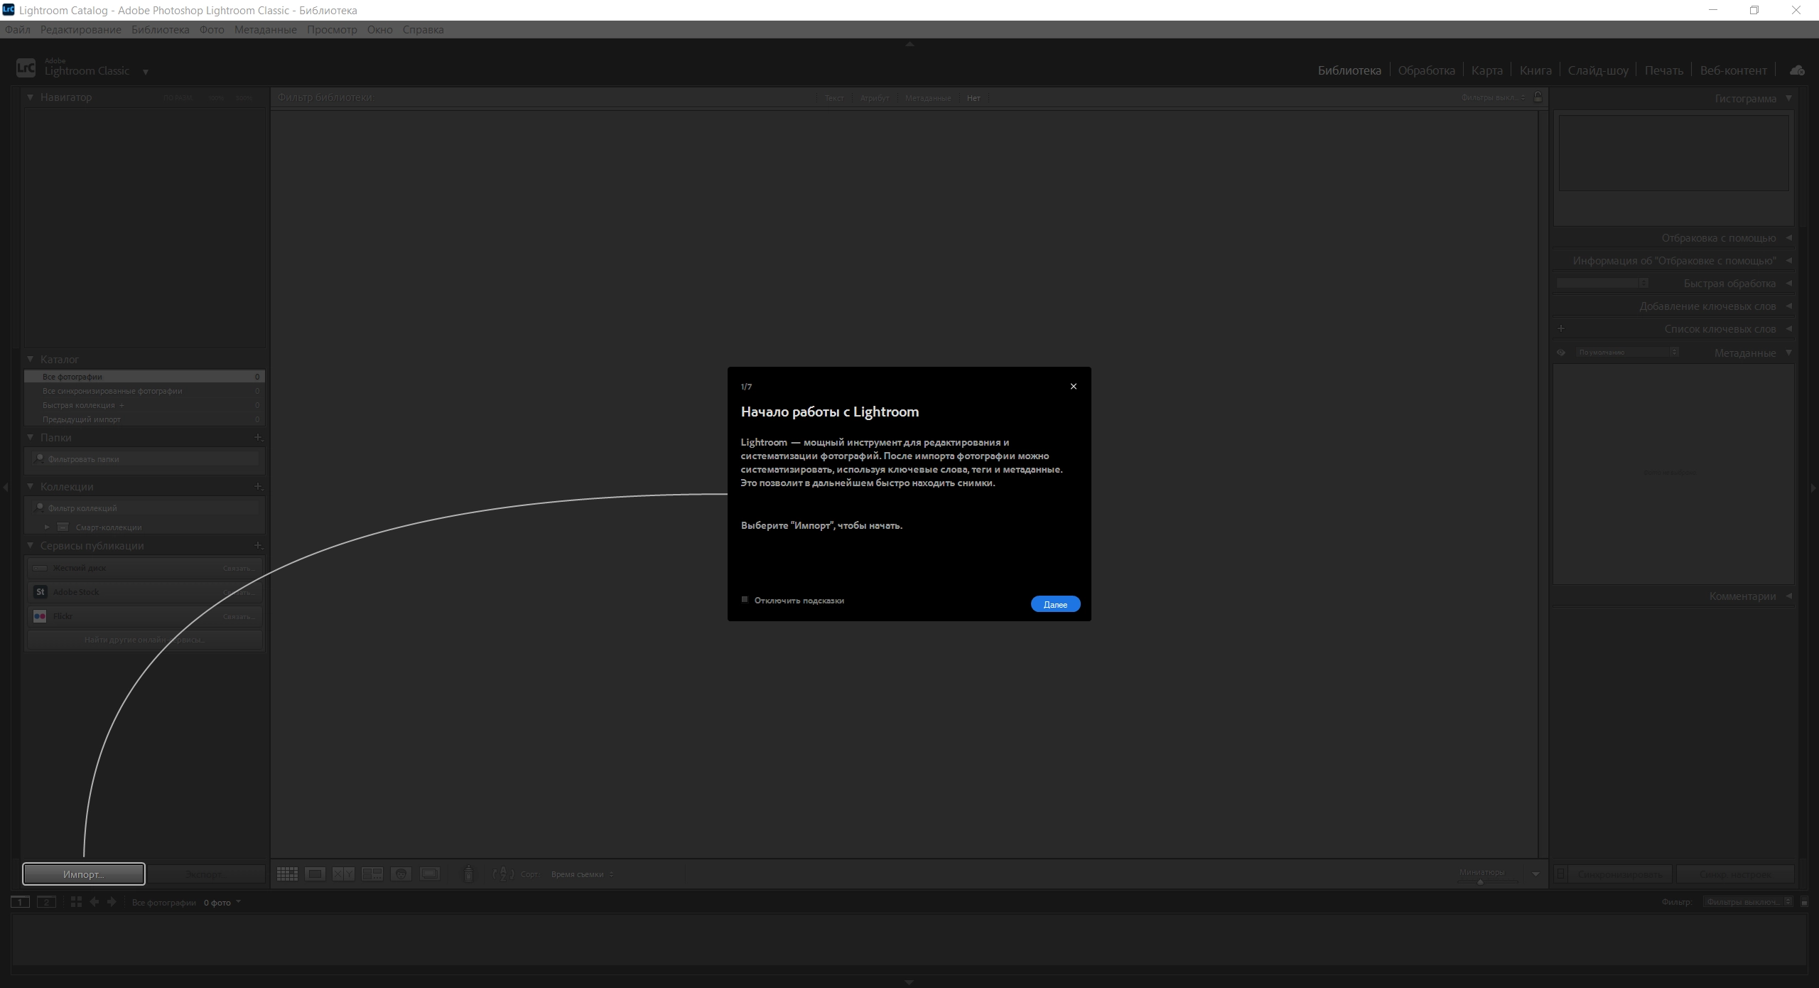
Task: Click Найти другие онлайн-сервисы button
Action: [x=144, y=640]
